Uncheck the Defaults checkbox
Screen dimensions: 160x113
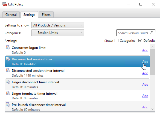coord(140,41)
